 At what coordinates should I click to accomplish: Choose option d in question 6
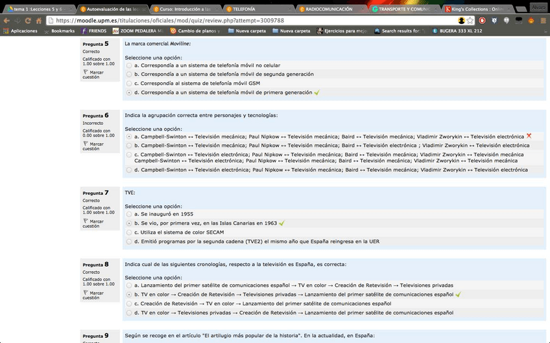click(x=129, y=170)
